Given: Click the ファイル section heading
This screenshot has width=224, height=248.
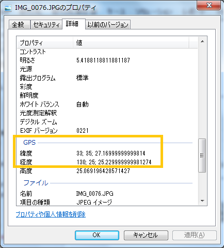Looking at the screenshot, I should [36, 183].
